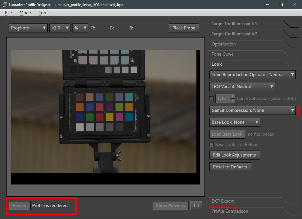Image resolution: width=302 pixels, height=219 pixels.
Task: Switch to the Tone Curve tab
Action: click(x=223, y=54)
